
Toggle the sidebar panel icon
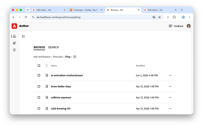click(x=24, y=36)
